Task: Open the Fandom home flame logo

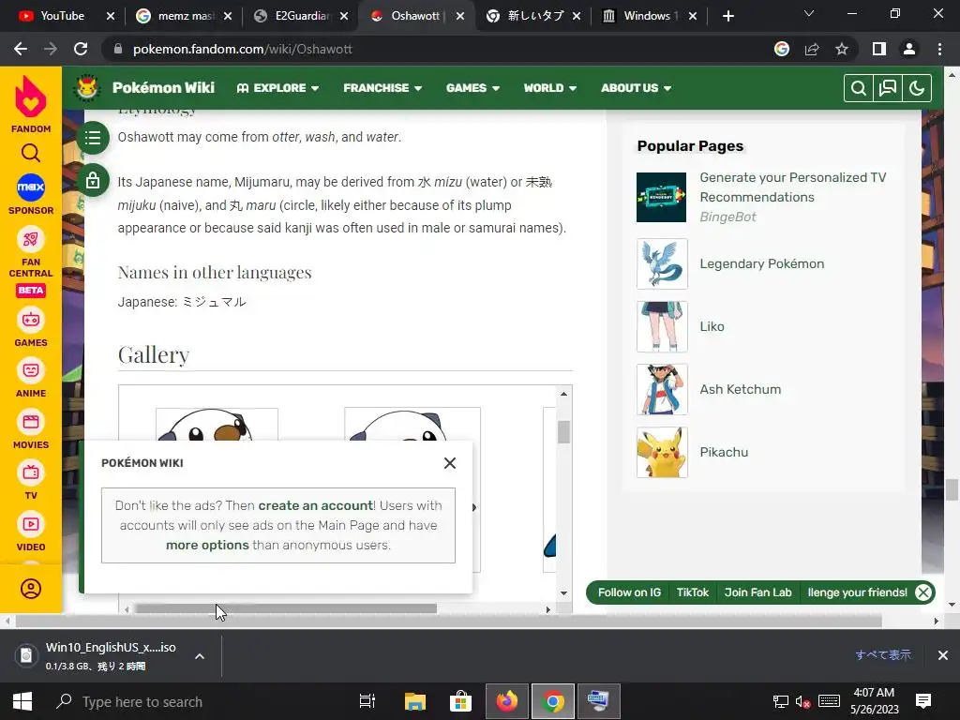Action: tap(31, 97)
